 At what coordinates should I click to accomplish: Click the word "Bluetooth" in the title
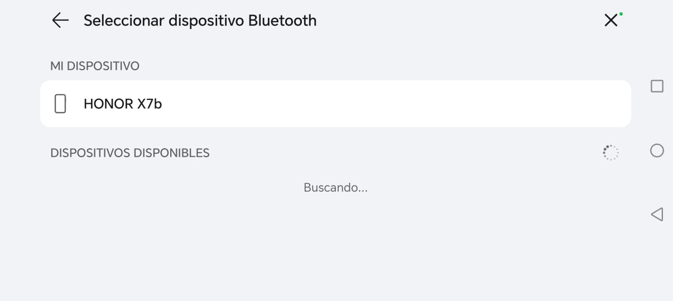282,21
